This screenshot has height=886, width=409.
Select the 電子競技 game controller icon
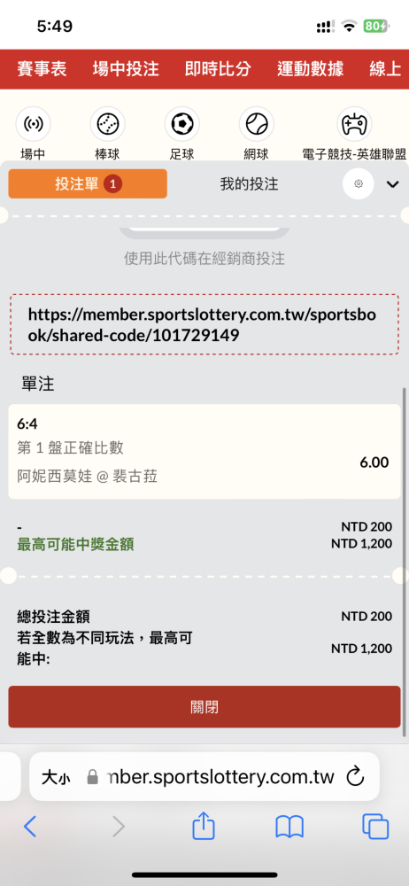354,123
